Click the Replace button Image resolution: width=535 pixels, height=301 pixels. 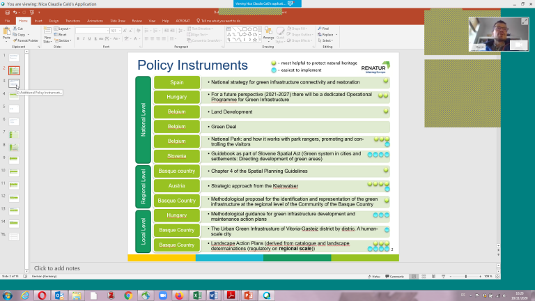(x=326, y=35)
